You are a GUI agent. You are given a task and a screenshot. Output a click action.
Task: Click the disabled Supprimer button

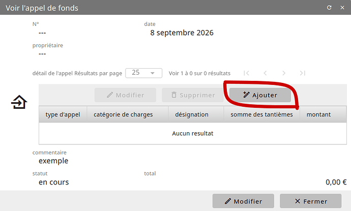[193, 95]
